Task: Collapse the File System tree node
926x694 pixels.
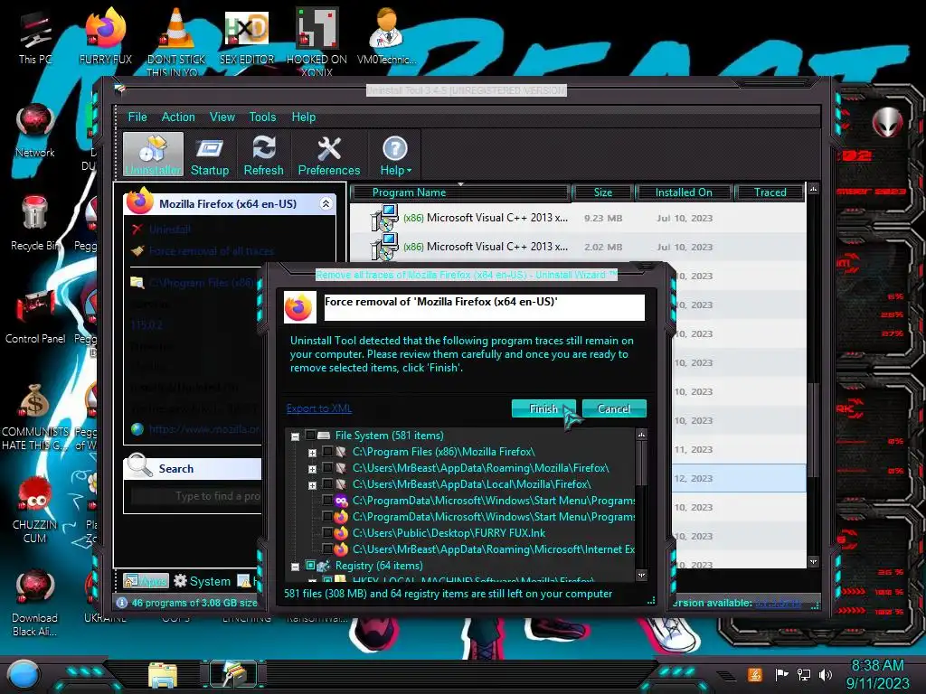Action: pyautogui.click(x=296, y=436)
